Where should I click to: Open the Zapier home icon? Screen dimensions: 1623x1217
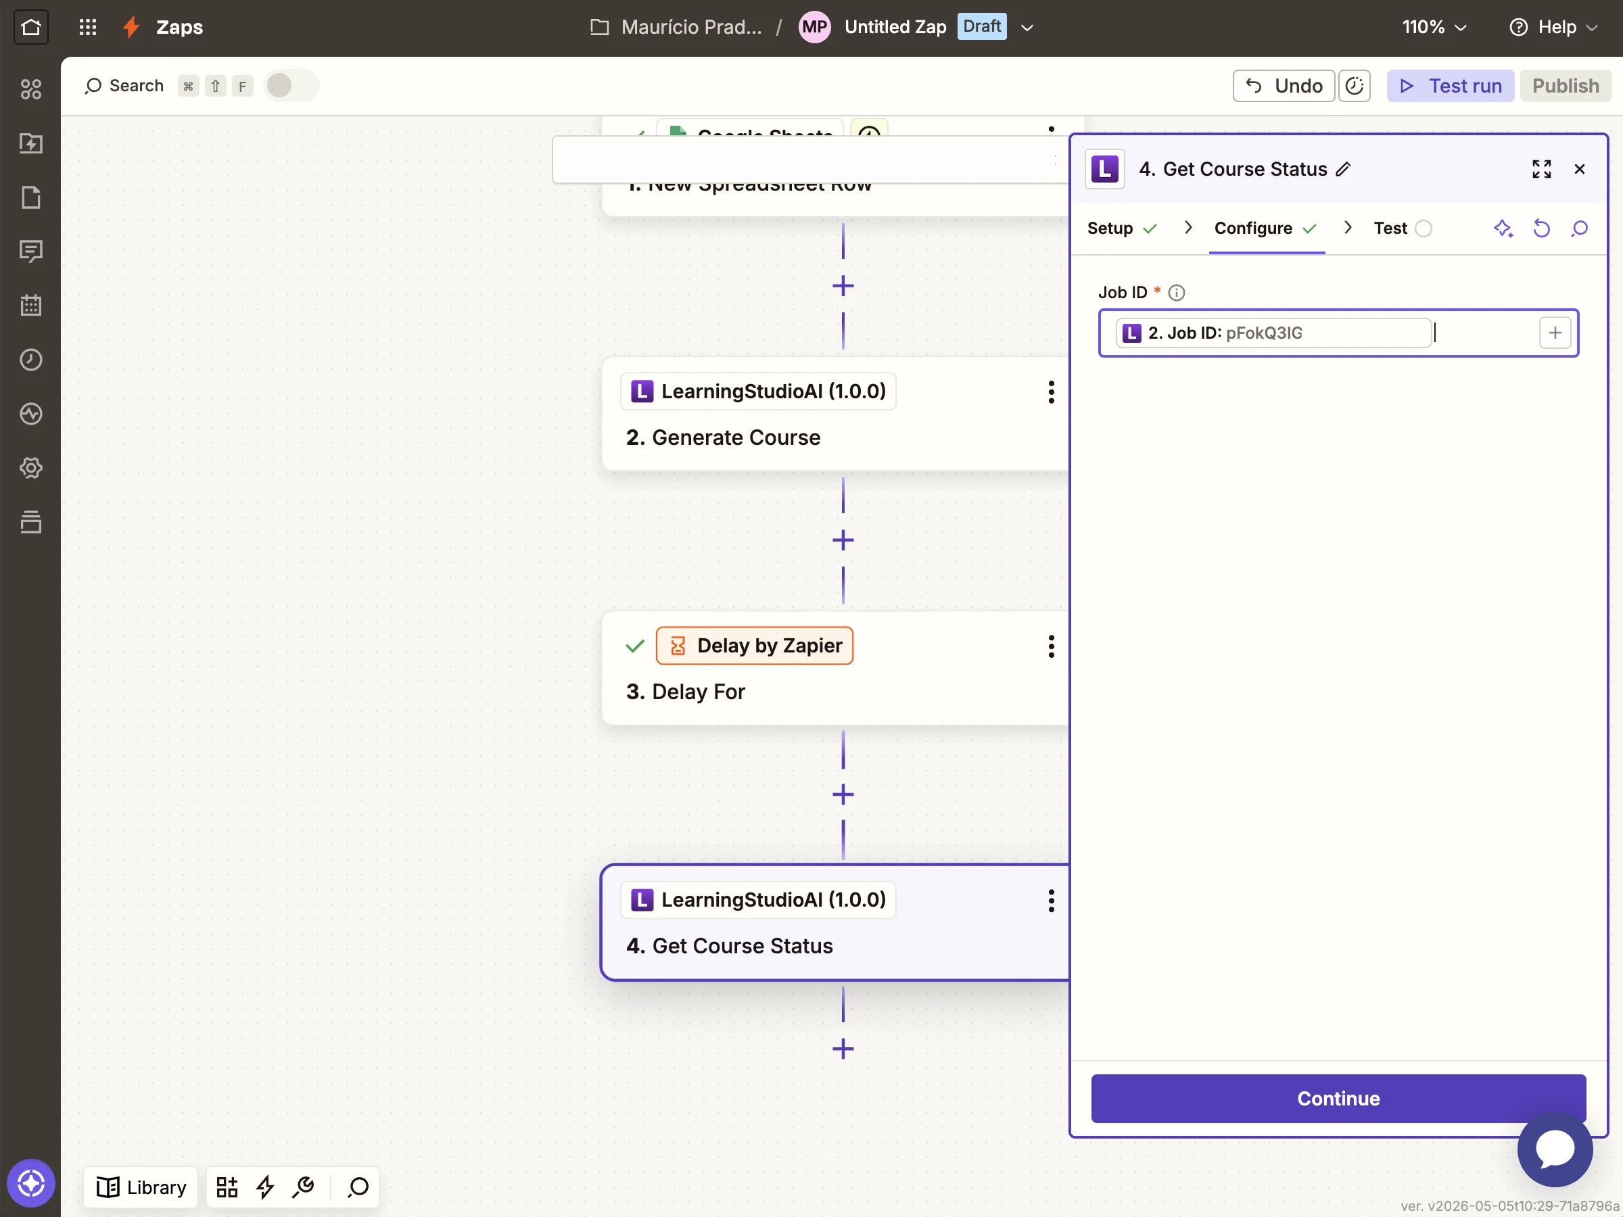point(31,27)
